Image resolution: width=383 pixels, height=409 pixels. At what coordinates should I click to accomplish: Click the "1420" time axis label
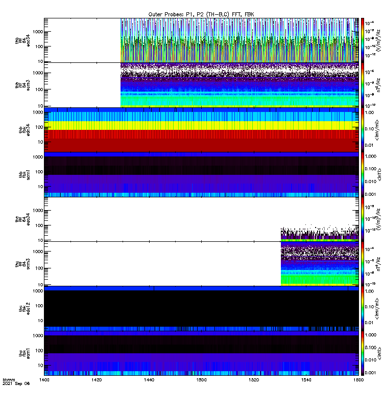pyautogui.click(x=97, y=380)
